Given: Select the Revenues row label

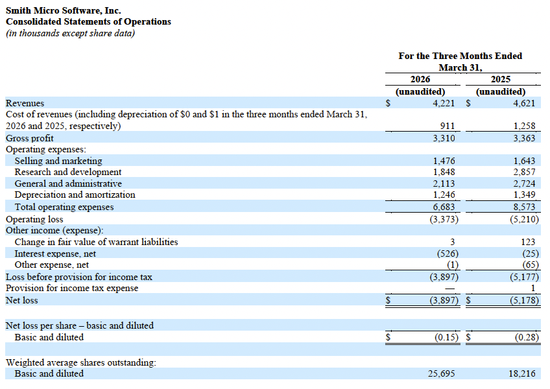Looking at the screenshot, I should [25, 103].
